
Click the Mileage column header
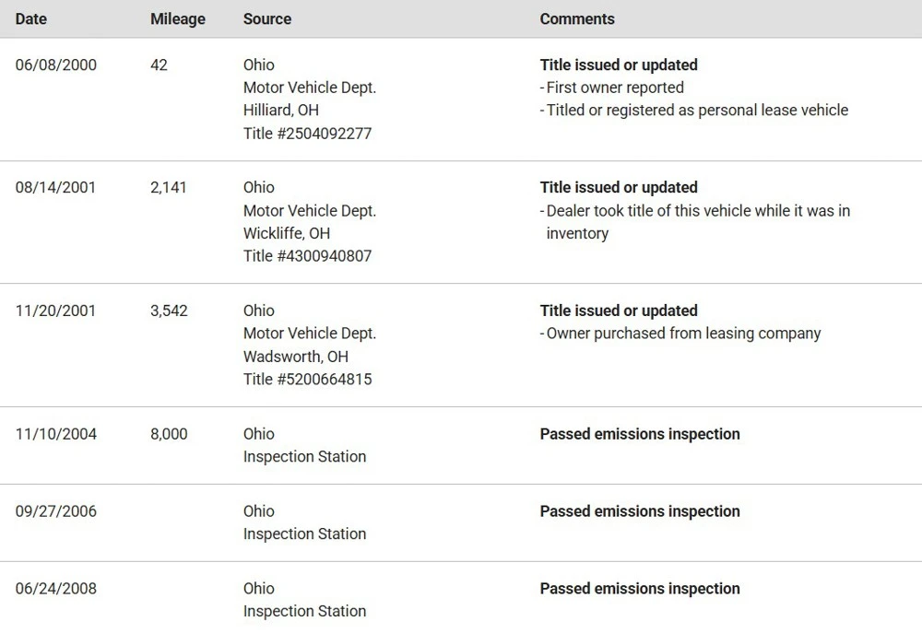click(x=178, y=18)
